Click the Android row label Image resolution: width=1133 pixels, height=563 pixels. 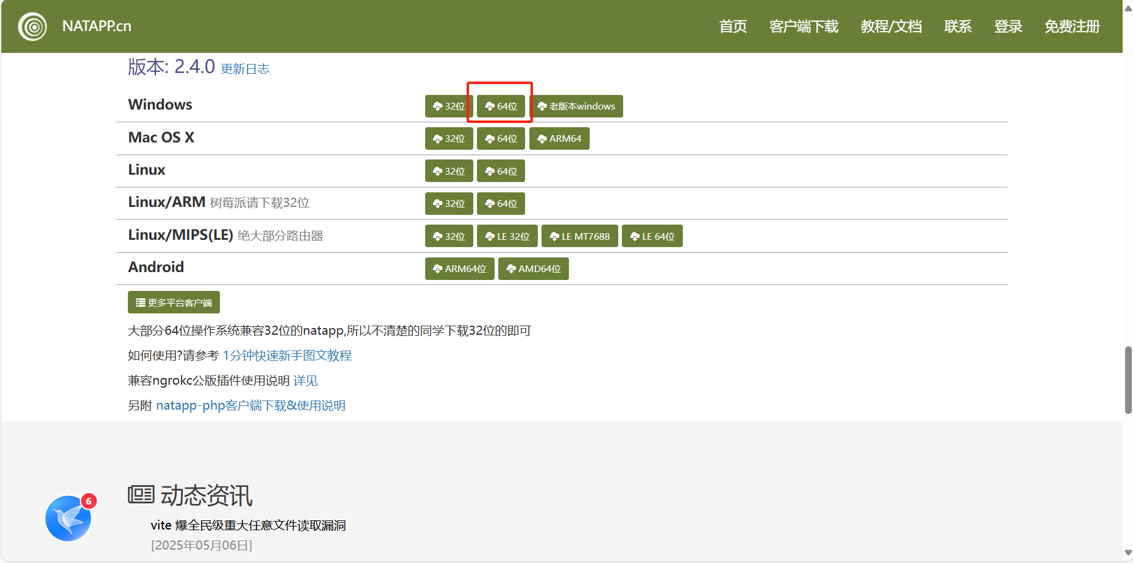pyautogui.click(x=156, y=267)
